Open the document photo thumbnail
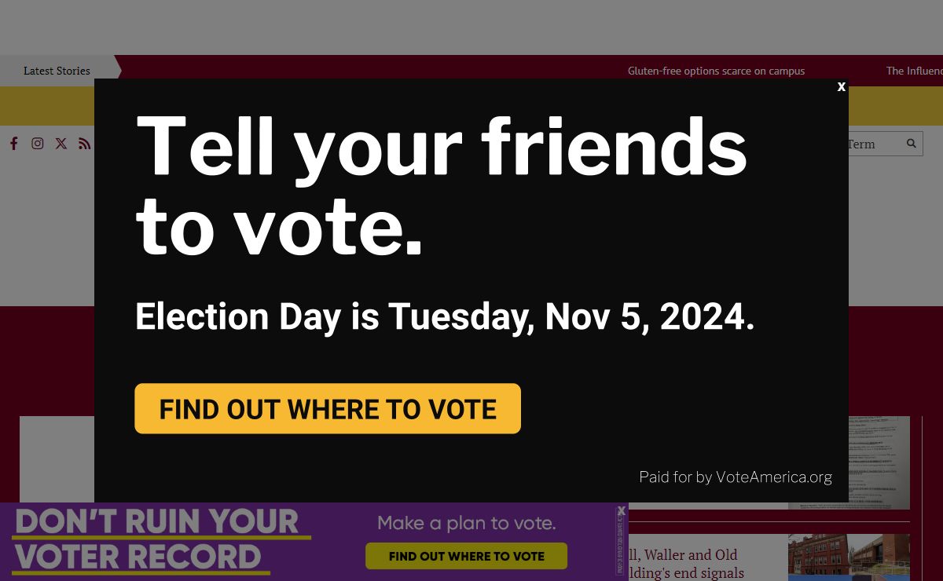 tap(849, 462)
